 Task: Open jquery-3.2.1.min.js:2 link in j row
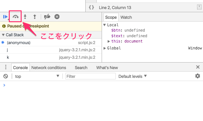[x=77, y=50]
